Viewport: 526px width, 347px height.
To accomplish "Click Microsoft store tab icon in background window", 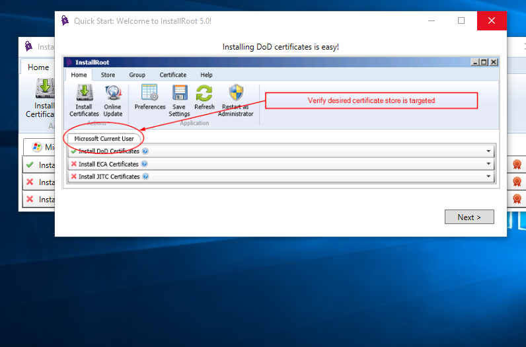I will (36, 147).
